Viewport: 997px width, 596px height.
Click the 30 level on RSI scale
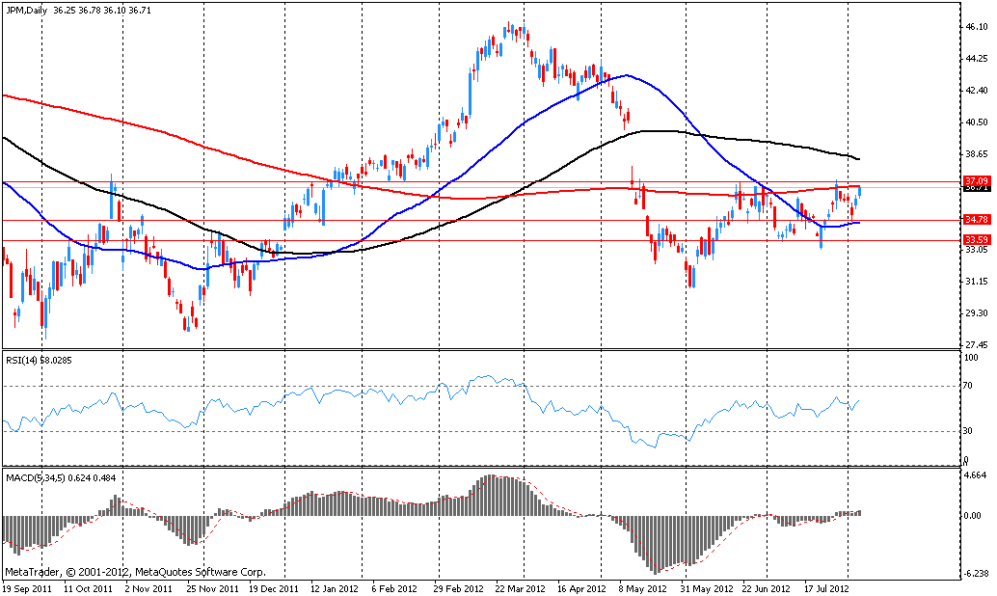(x=970, y=431)
